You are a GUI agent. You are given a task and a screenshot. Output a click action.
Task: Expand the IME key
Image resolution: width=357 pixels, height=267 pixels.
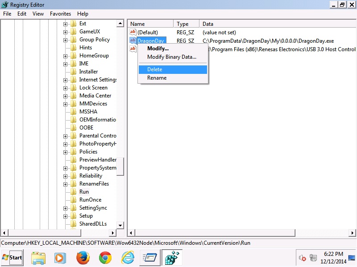coord(65,64)
